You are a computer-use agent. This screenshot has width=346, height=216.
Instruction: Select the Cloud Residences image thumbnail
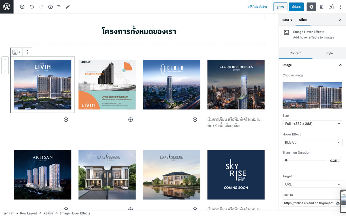click(236, 85)
